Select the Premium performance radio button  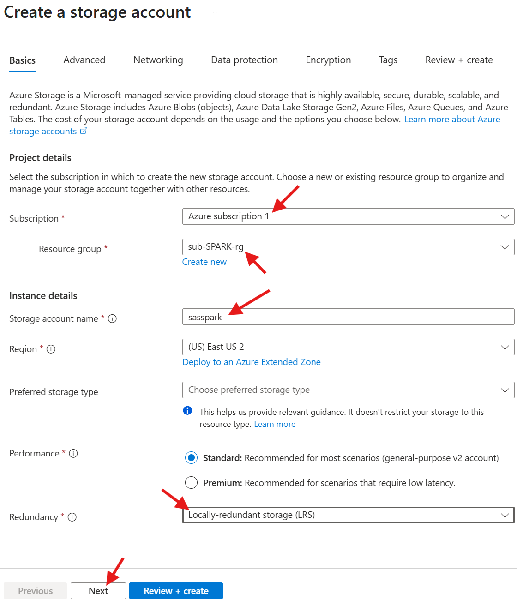tap(191, 483)
